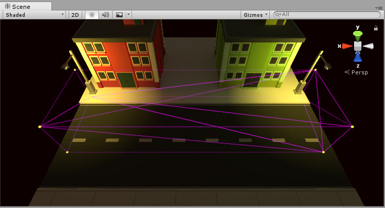Select the red building in scene
The height and width of the screenshot is (208, 385).
(x=118, y=54)
